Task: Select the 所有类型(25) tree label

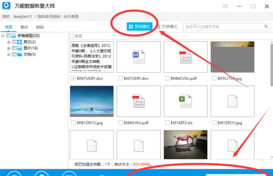Action: tap(29, 36)
